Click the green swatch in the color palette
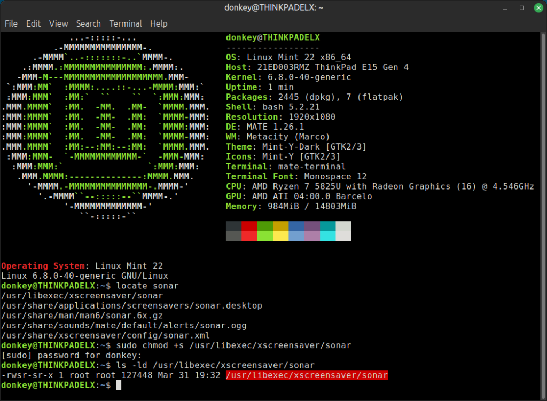The width and height of the screenshot is (547, 401). 265,231
